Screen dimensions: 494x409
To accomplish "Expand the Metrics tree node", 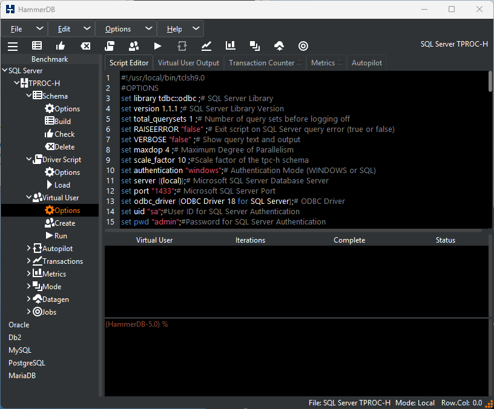I will [x=29, y=273].
